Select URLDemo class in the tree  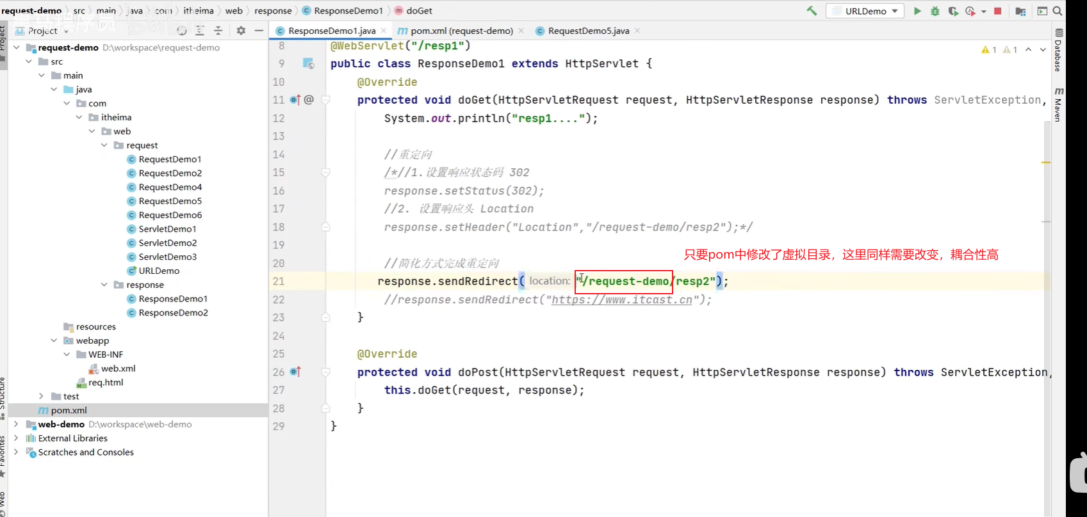coord(159,271)
